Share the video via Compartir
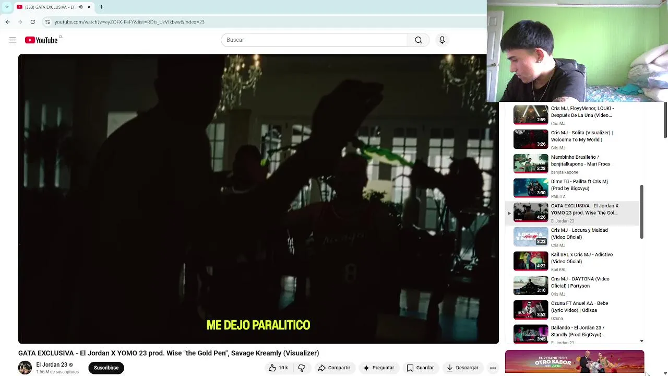This screenshot has height=376, width=668. 334,368
